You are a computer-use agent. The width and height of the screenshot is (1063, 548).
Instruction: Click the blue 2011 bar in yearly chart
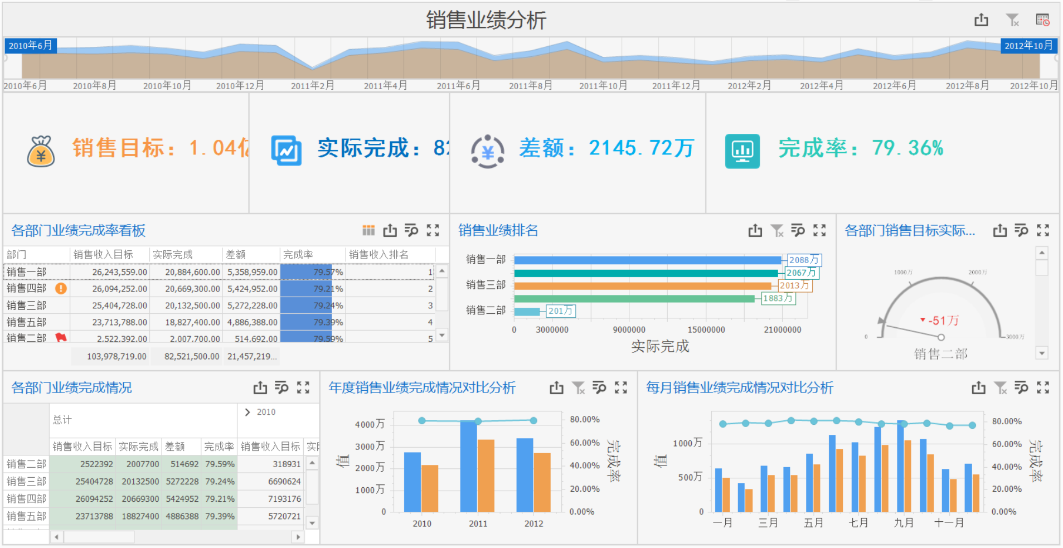click(x=469, y=466)
